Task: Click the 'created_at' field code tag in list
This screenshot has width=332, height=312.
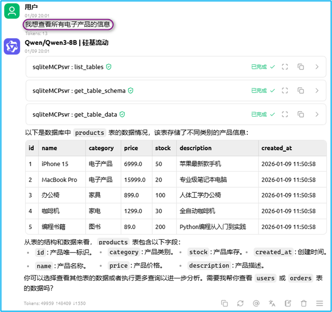Action: [274, 252]
